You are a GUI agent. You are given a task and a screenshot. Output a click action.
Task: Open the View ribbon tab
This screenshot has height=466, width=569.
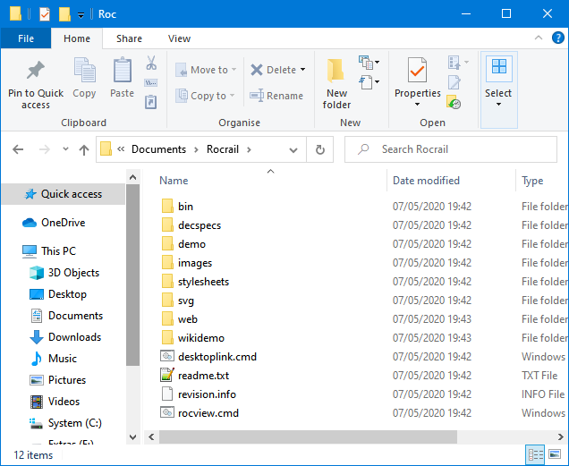179,38
